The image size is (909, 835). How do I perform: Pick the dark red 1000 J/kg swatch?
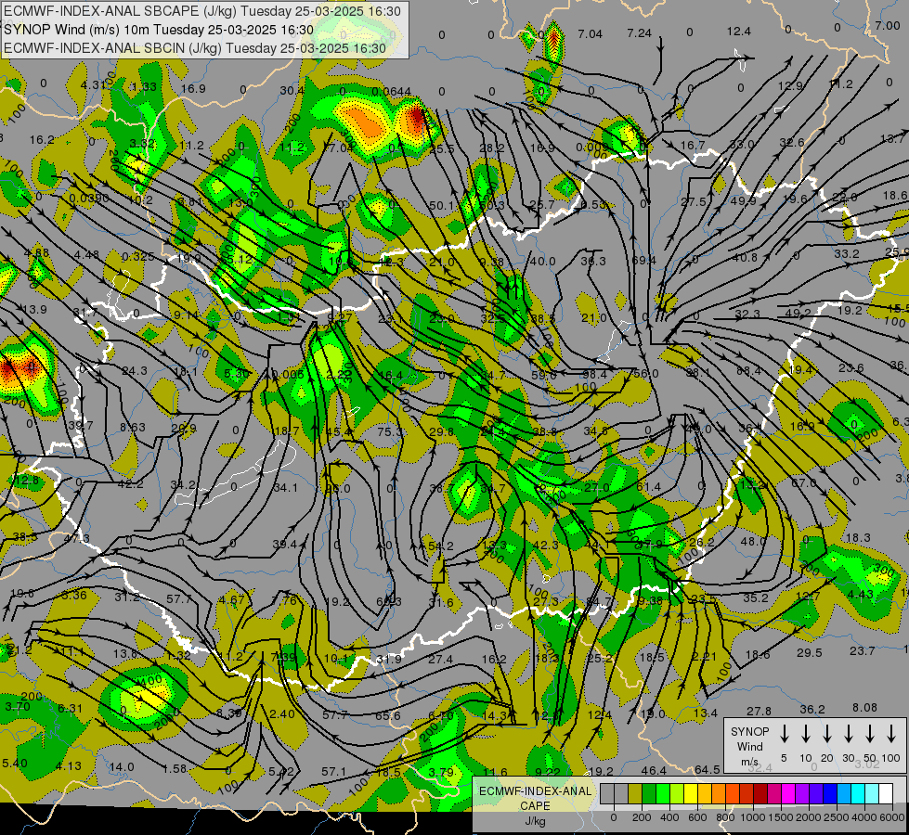coord(760,793)
